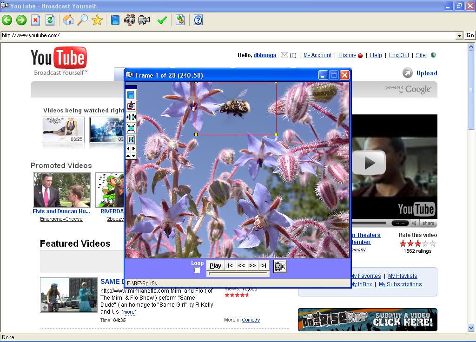Open the address bar URL dropdown
Screen dimensions: 476x342
coord(459,35)
